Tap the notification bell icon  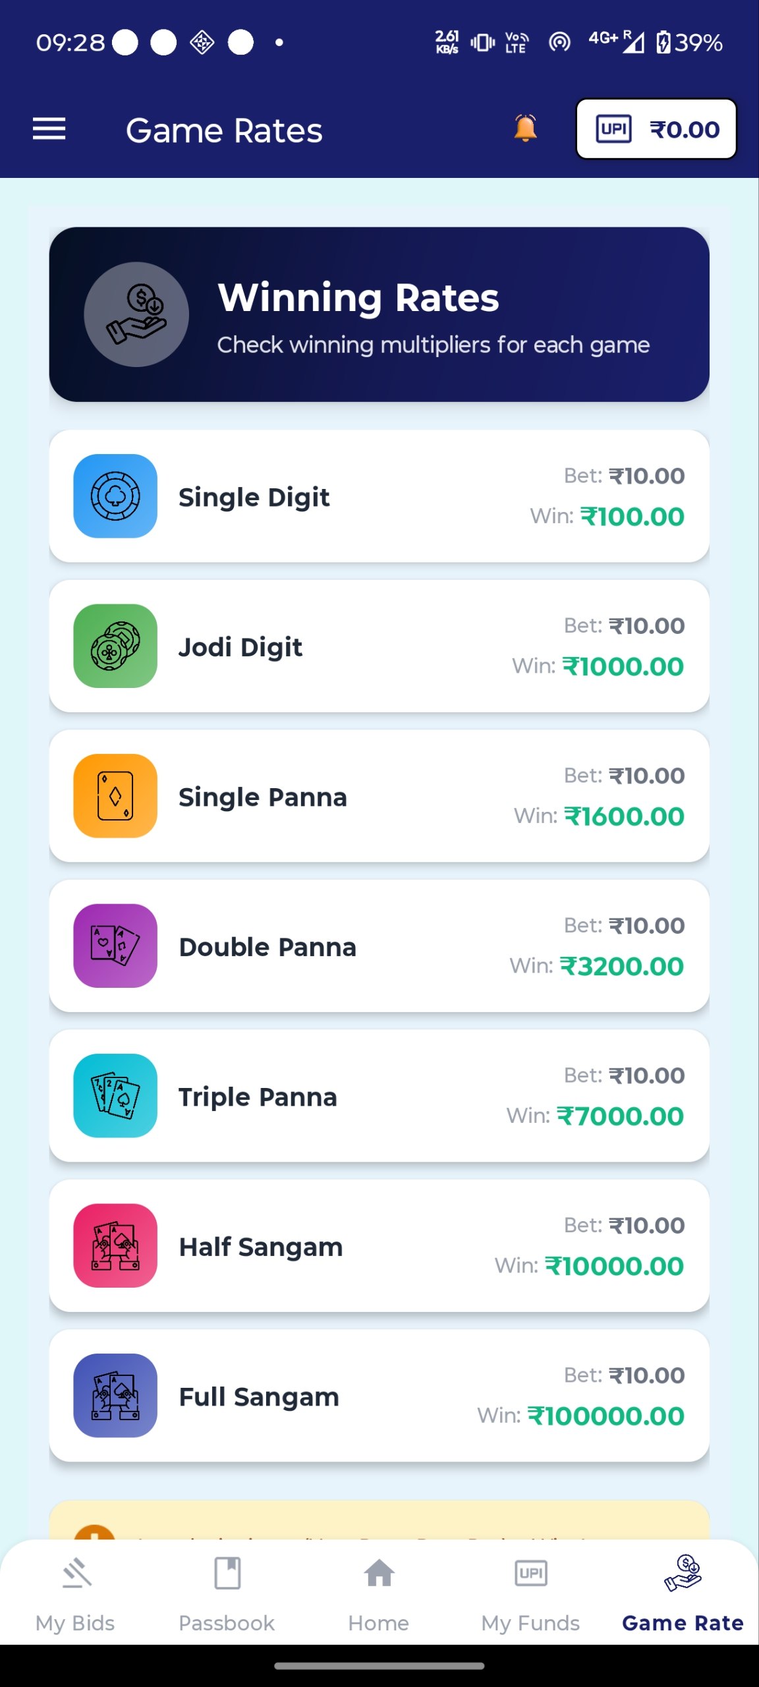[525, 129]
